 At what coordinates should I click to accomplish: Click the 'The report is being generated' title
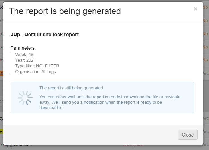point(65,11)
